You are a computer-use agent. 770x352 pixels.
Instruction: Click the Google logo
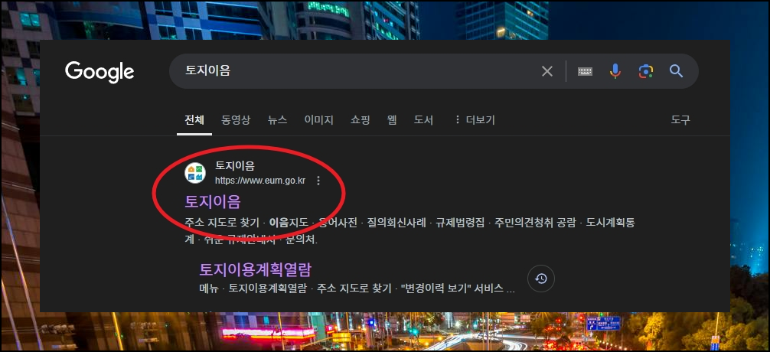point(100,72)
